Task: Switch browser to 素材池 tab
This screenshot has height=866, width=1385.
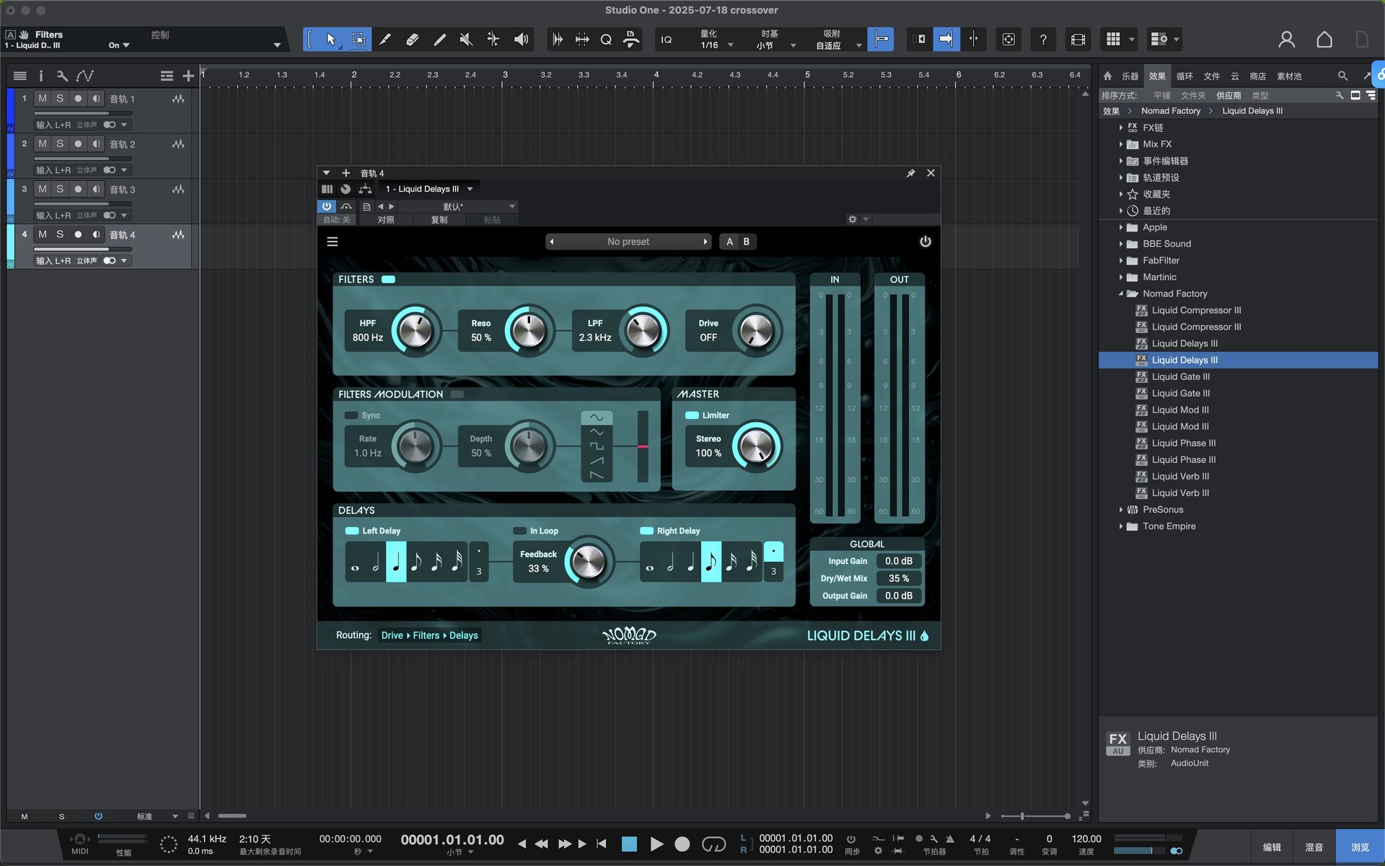Action: pos(1289,76)
